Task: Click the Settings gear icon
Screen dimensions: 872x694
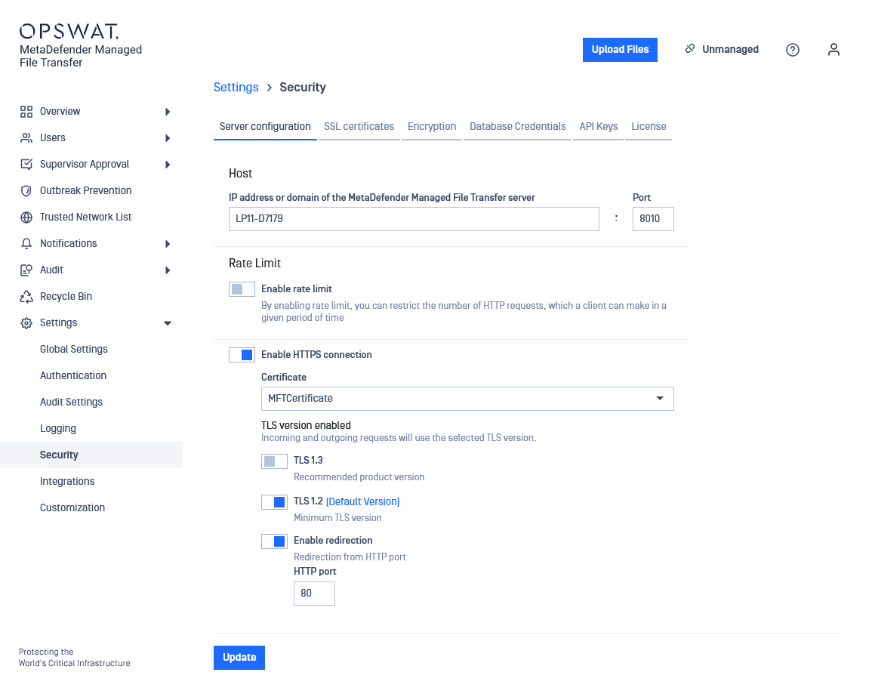Action: [x=26, y=323]
